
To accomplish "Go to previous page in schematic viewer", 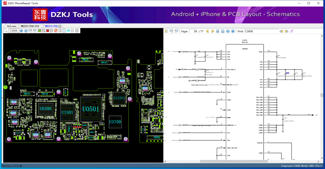I will tap(207, 31).
